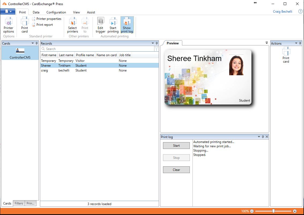Click the 'Stopping...' print log entry

click(201, 150)
